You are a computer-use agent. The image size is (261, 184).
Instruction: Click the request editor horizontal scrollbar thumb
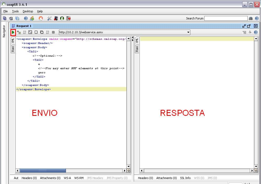43,171
